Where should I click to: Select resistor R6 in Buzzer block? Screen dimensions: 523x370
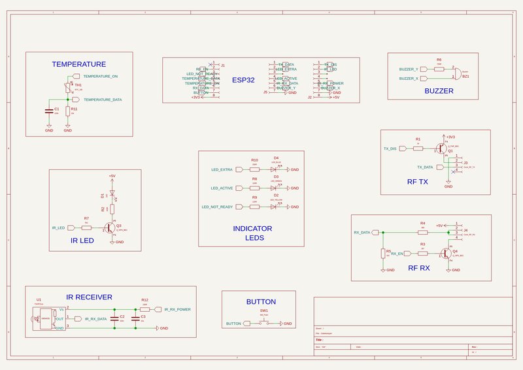(439, 69)
